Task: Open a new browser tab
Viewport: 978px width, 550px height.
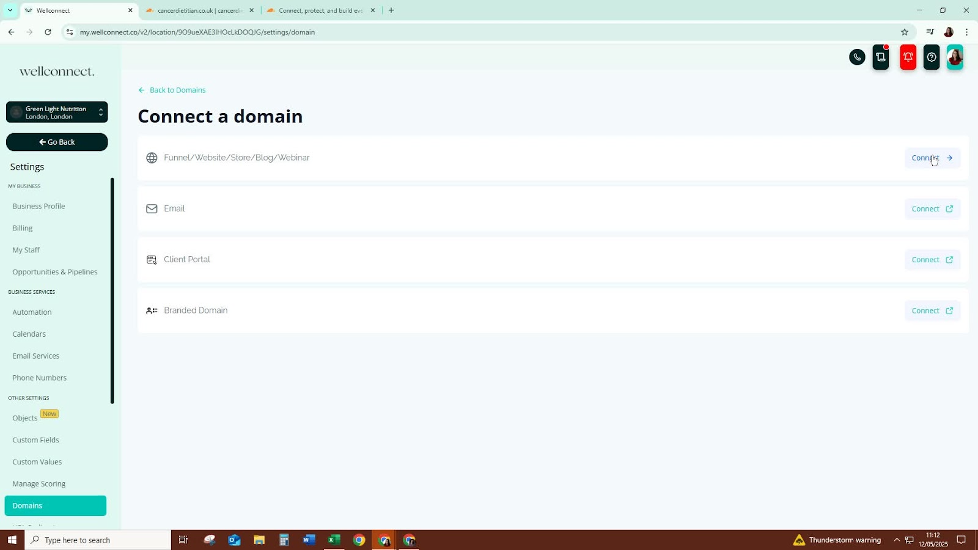Action: [x=391, y=10]
